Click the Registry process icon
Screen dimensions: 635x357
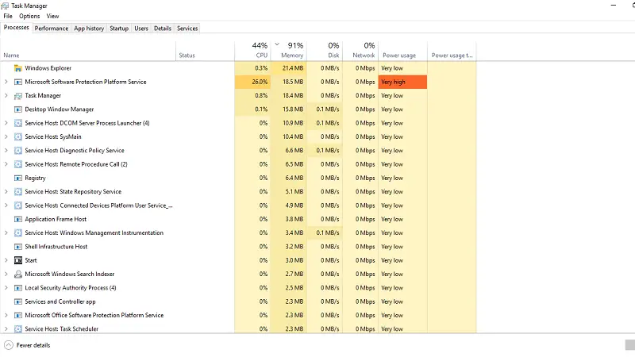(x=17, y=178)
